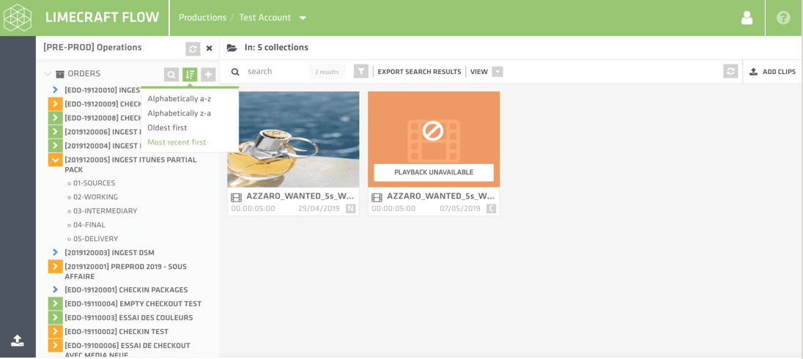Expand order 2019120006 INGEST
The image size is (803, 359).
(x=55, y=132)
